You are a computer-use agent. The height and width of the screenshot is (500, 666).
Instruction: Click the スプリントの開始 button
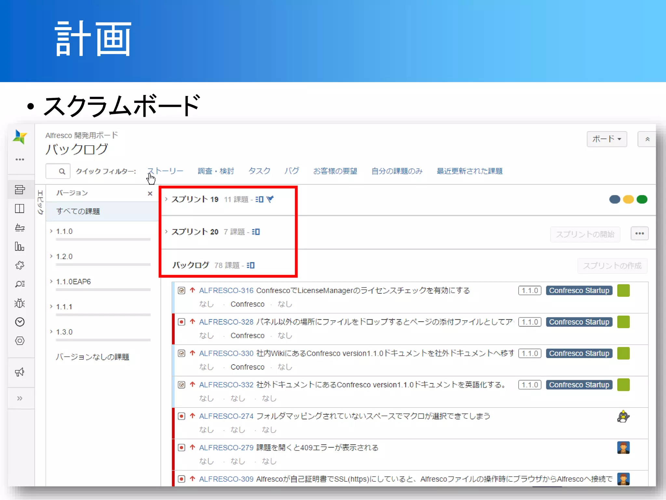(x=585, y=234)
